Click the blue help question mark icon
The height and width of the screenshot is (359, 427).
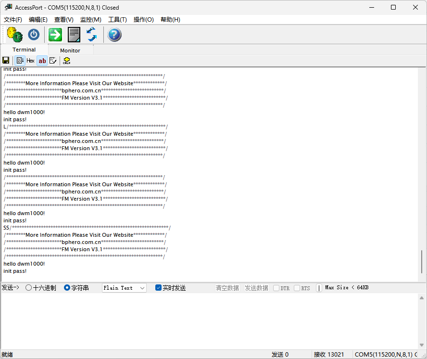click(114, 35)
